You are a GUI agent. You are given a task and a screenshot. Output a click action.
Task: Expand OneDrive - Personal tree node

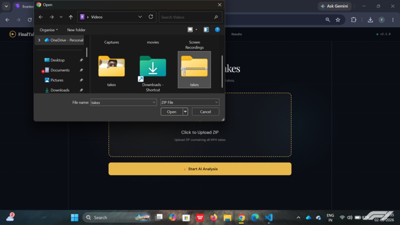point(39,40)
